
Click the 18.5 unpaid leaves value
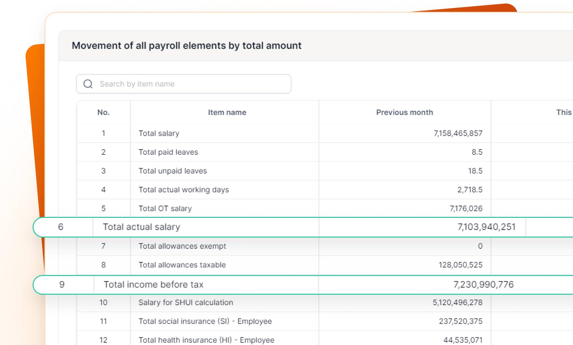[x=475, y=171]
